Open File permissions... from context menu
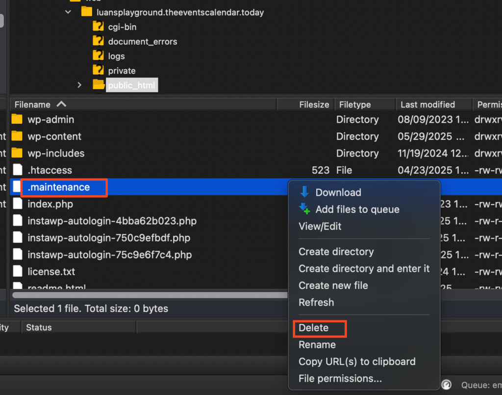 click(340, 378)
